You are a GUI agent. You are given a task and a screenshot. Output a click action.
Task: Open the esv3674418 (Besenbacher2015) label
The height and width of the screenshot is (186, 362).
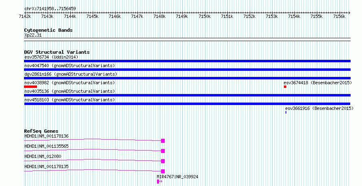pos(318,83)
